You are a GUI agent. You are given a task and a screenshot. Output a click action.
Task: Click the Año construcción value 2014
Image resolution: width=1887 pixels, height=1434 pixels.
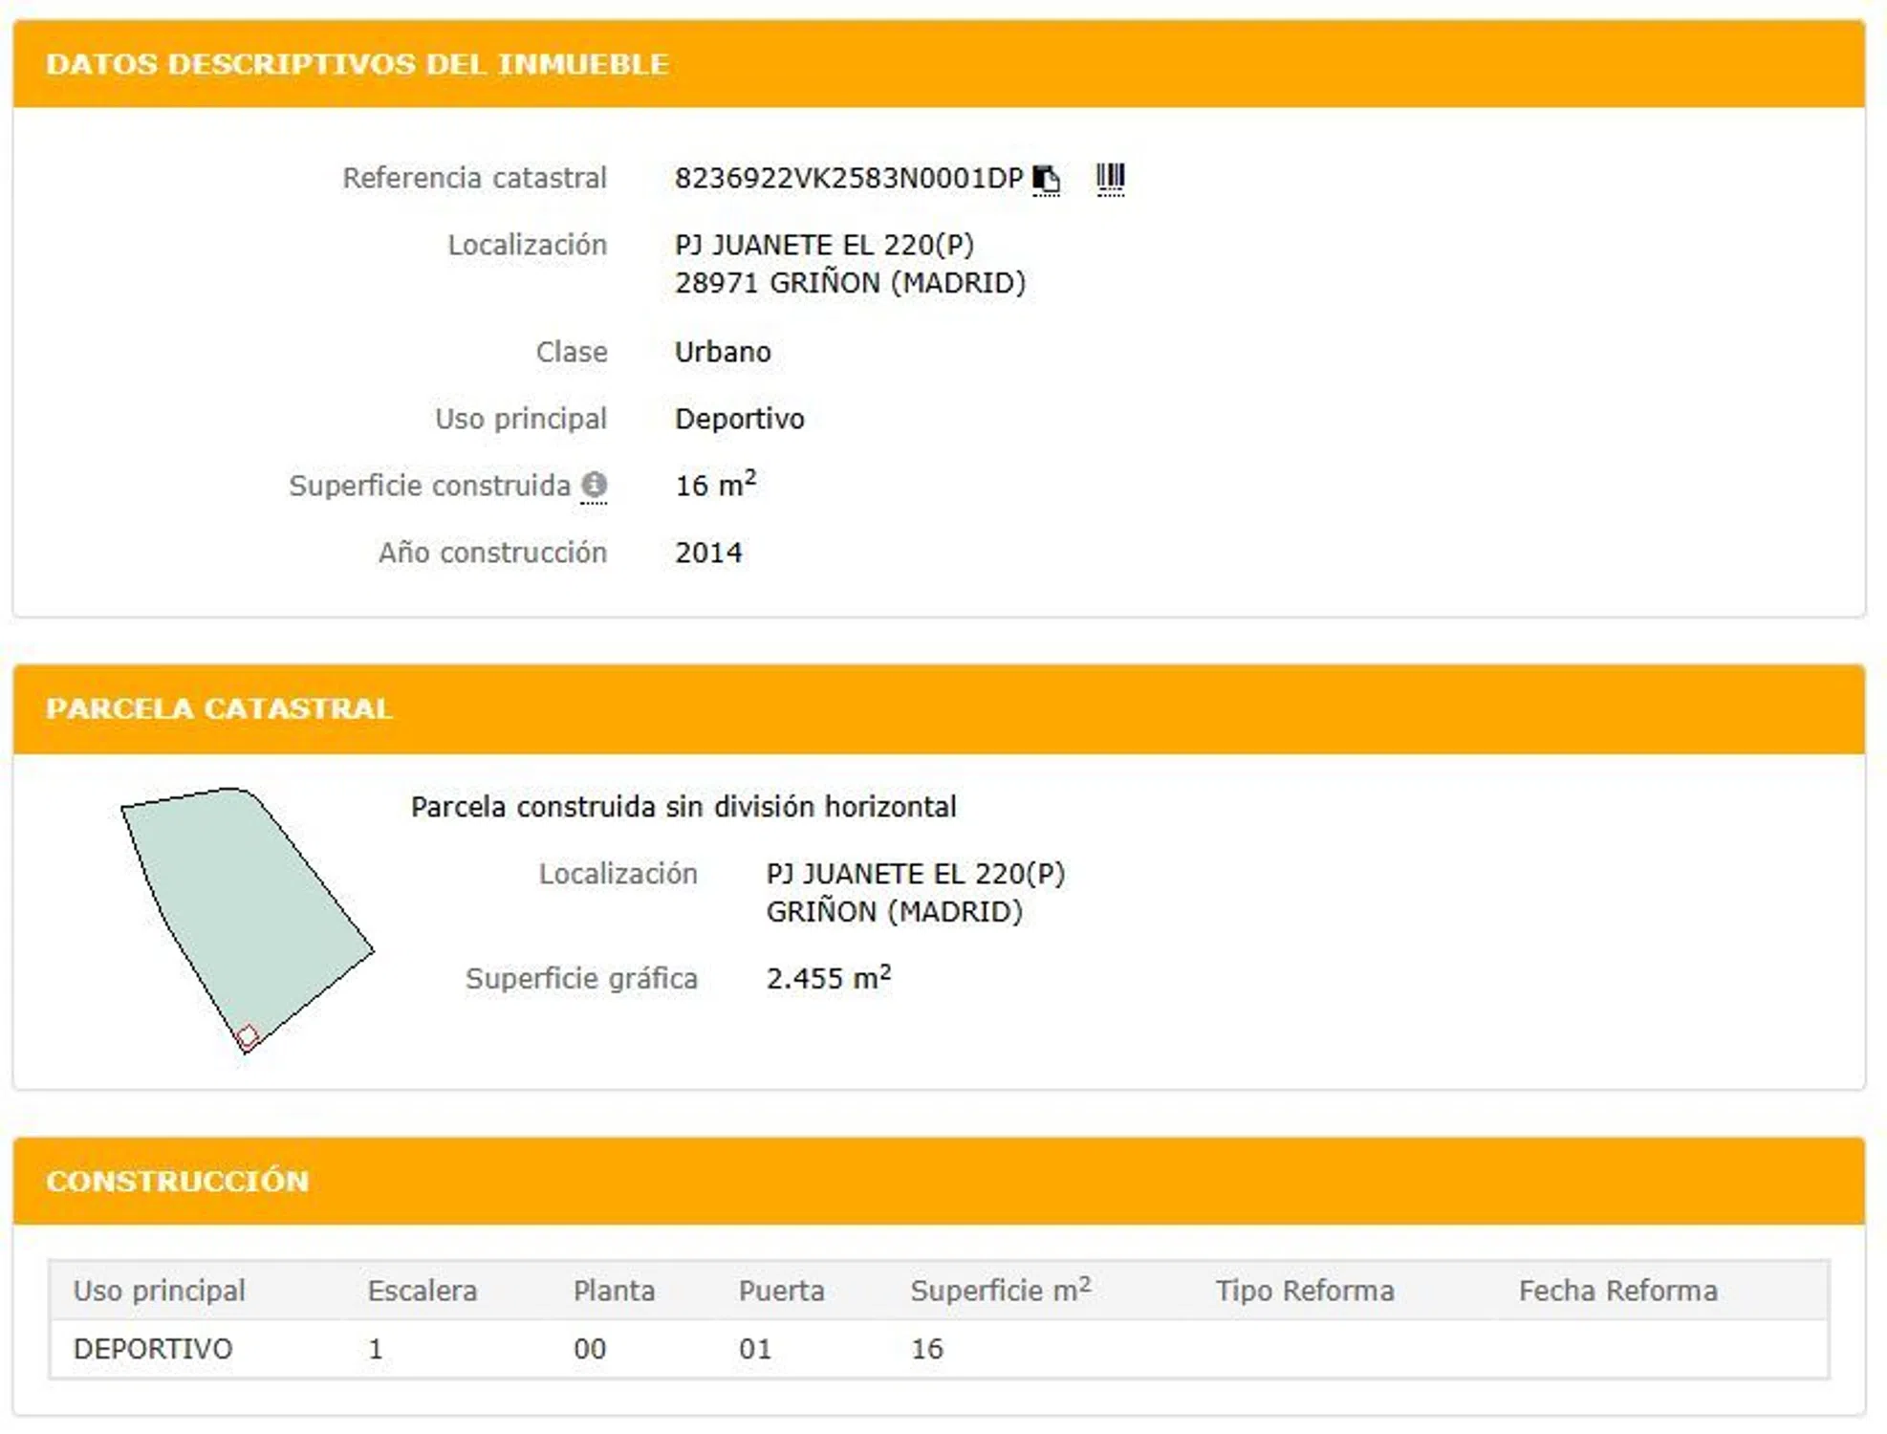[x=708, y=553]
